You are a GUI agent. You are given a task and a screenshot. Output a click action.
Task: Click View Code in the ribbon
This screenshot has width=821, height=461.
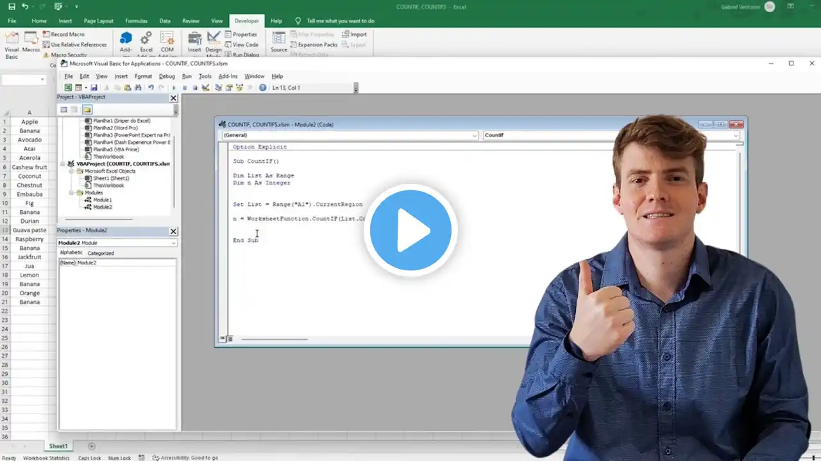[242, 45]
